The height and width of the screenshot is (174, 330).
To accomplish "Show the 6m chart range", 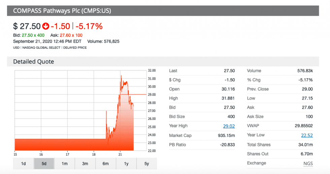I will [105, 164].
